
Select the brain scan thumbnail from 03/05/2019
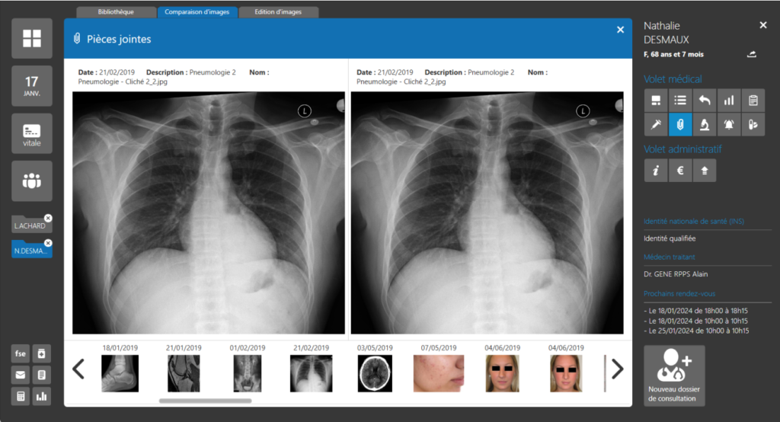[x=375, y=373]
